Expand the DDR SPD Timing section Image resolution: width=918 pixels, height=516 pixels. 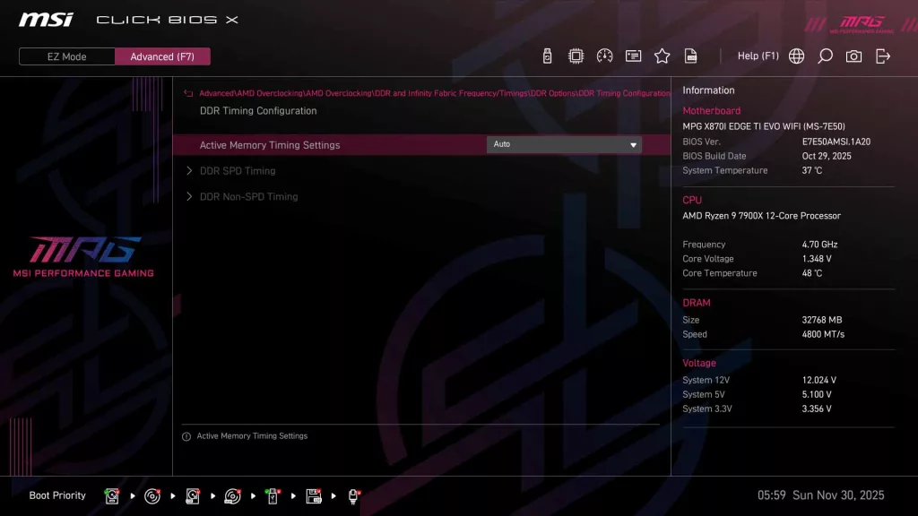tap(238, 170)
